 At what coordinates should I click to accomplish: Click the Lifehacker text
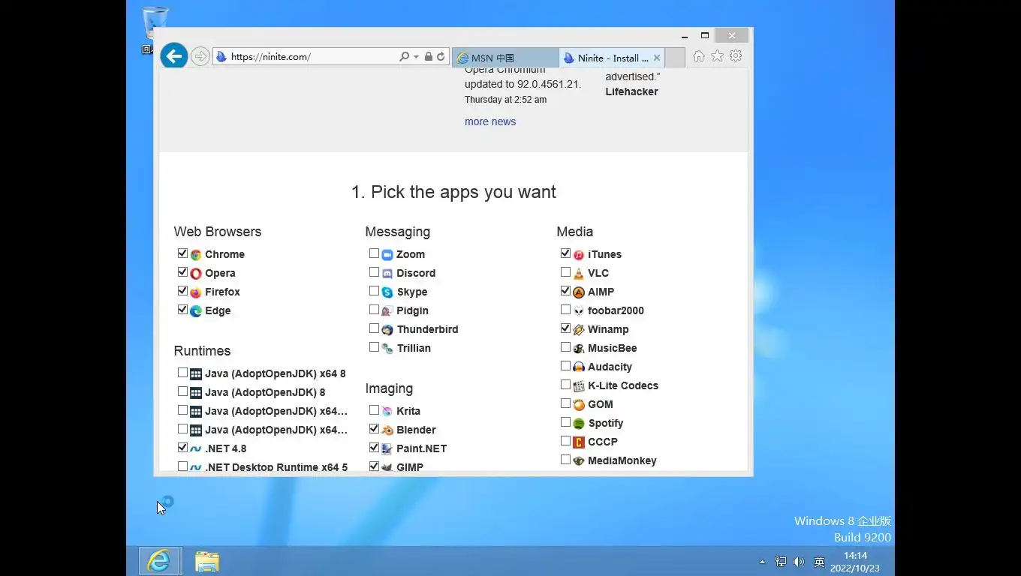pos(631,91)
